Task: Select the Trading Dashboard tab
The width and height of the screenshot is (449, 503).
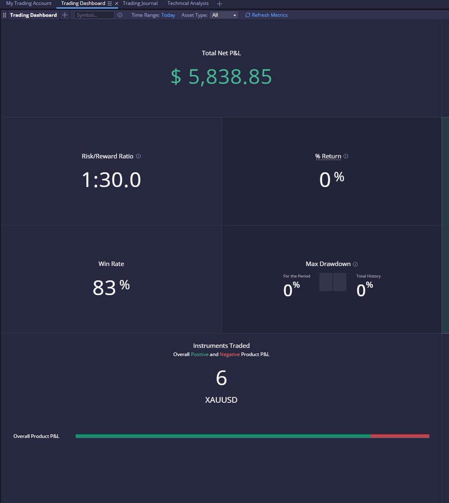Action: point(83,3)
